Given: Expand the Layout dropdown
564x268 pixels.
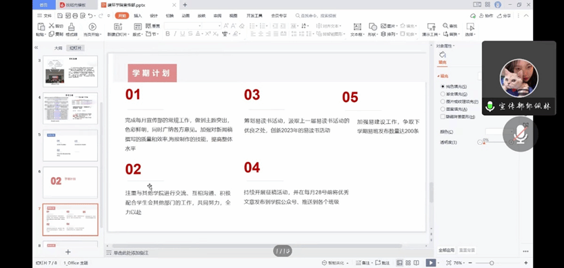Looking at the screenshot, I should point(138,34).
